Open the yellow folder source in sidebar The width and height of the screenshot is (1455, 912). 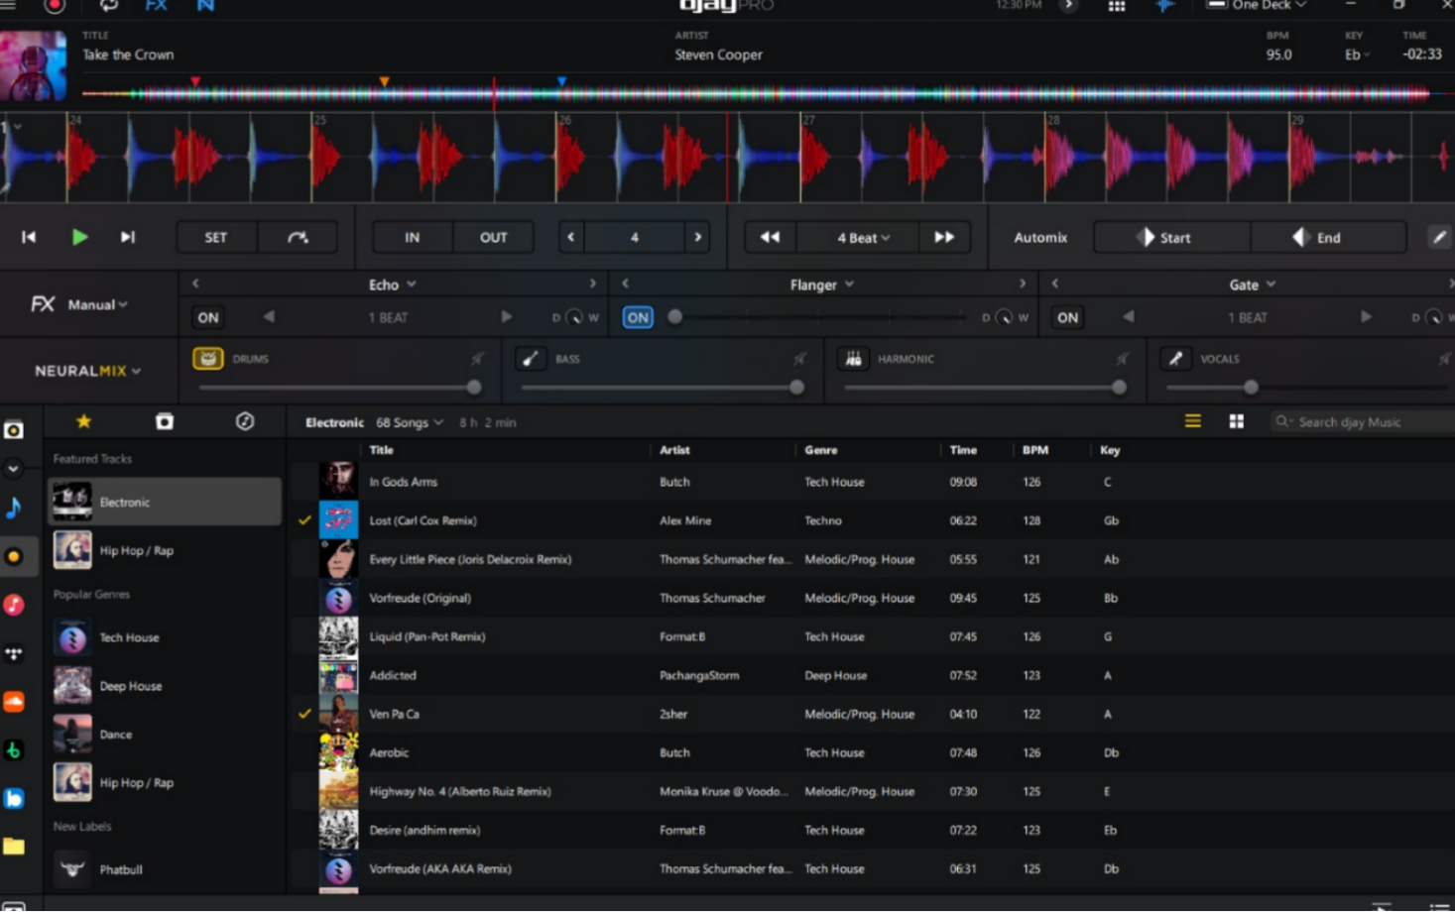[x=14, y=847]
